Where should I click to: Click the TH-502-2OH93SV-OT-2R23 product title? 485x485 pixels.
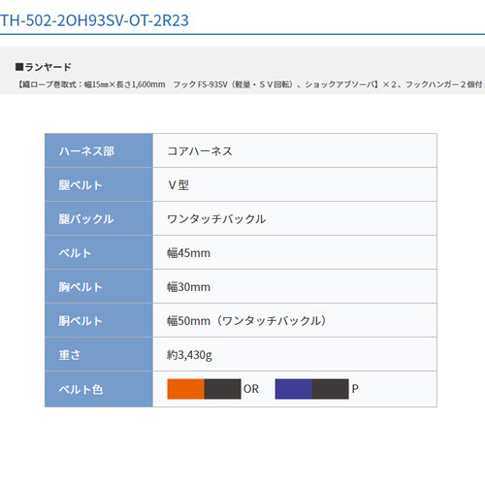click(94, 20)
